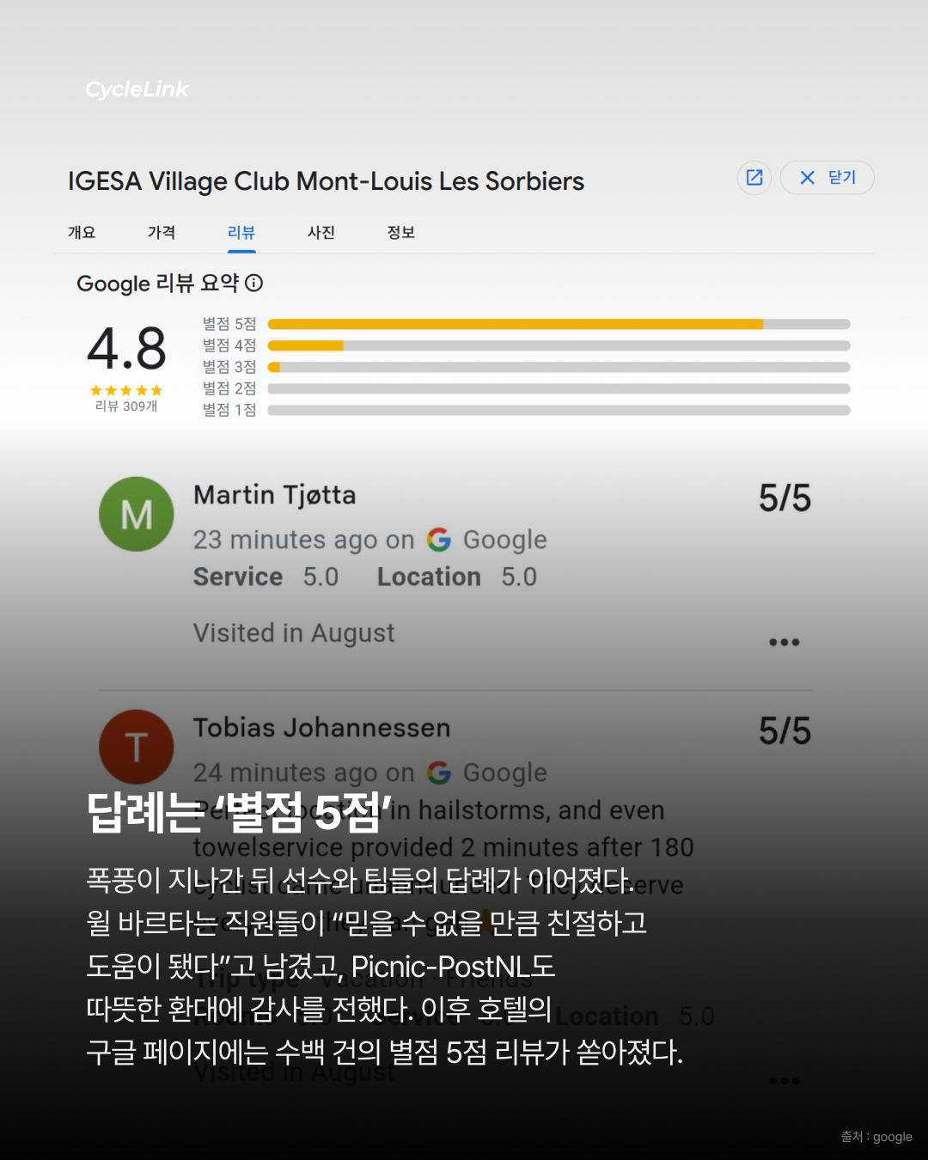The height and width of the screenshot is (1160, 928).
Task: Click Martin Tjøtta's green M avatar
Action: click(x=137, y=514)
